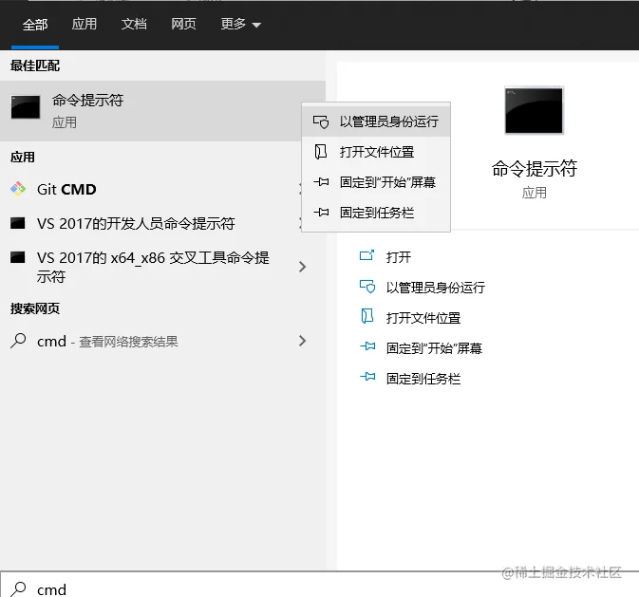
Task: Open the 更多 dropdown menu
Action: (240, 24)
